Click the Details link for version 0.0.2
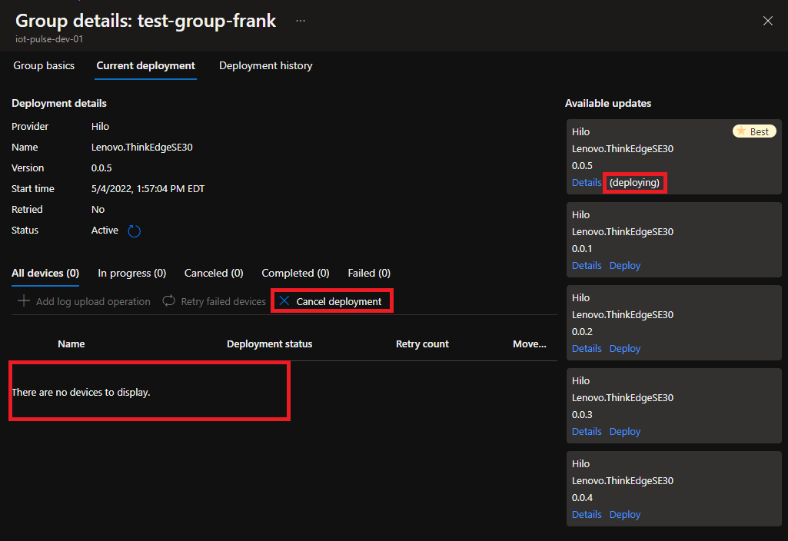 pyautogui.click(x=587, y=348)
